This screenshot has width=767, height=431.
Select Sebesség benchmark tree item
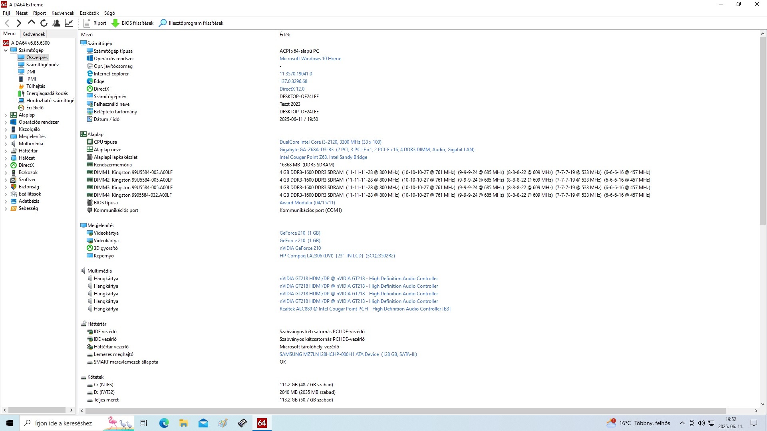coord(28,208)
